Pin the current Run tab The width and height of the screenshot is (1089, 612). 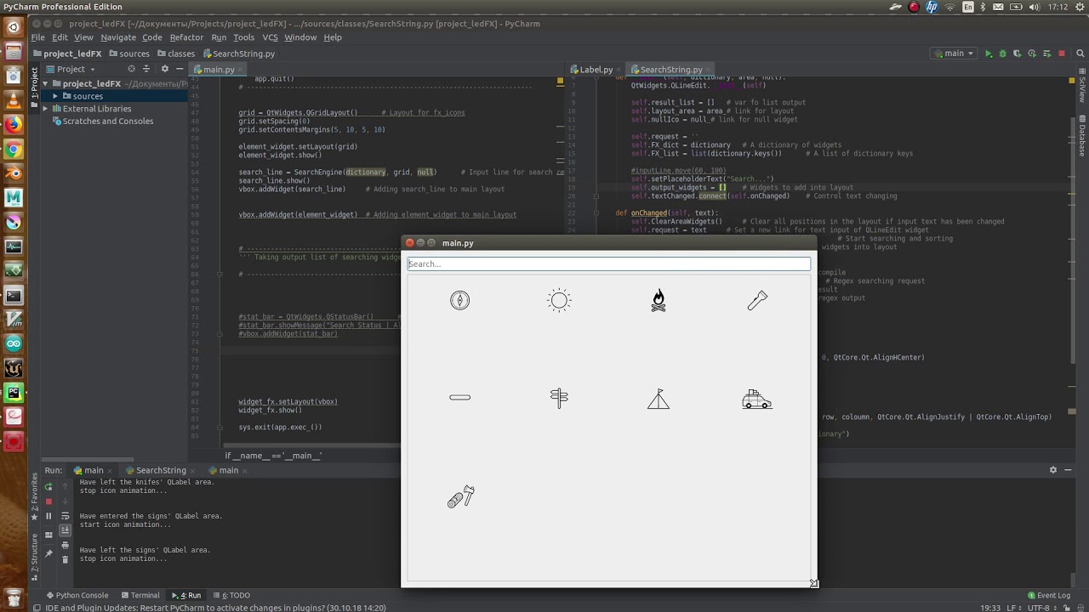[x=48, y=553]
